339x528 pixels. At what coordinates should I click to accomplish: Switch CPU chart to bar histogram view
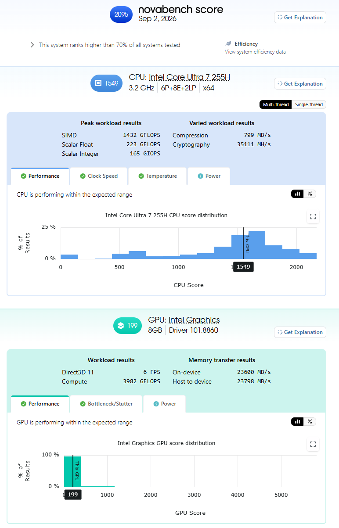297,194
